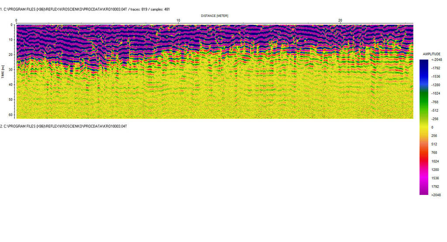
Task: Click the <-2048 amplitude legend value
Action: pyautogui.click(x=436, y=60)
